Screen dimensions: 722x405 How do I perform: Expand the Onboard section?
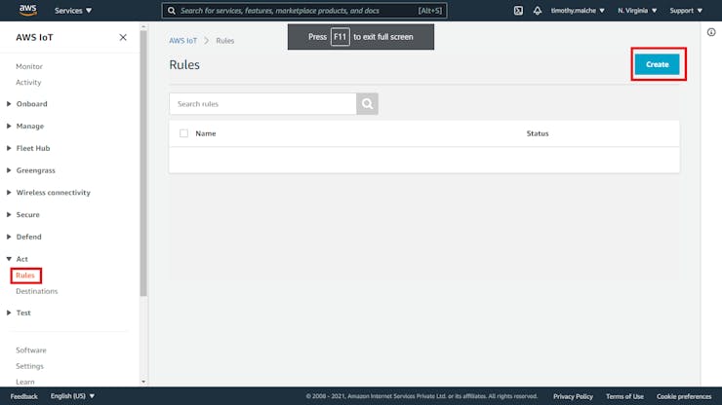click(x=27, y=104)
